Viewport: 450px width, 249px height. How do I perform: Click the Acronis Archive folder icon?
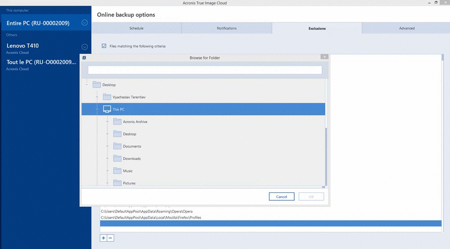point(117,121)
